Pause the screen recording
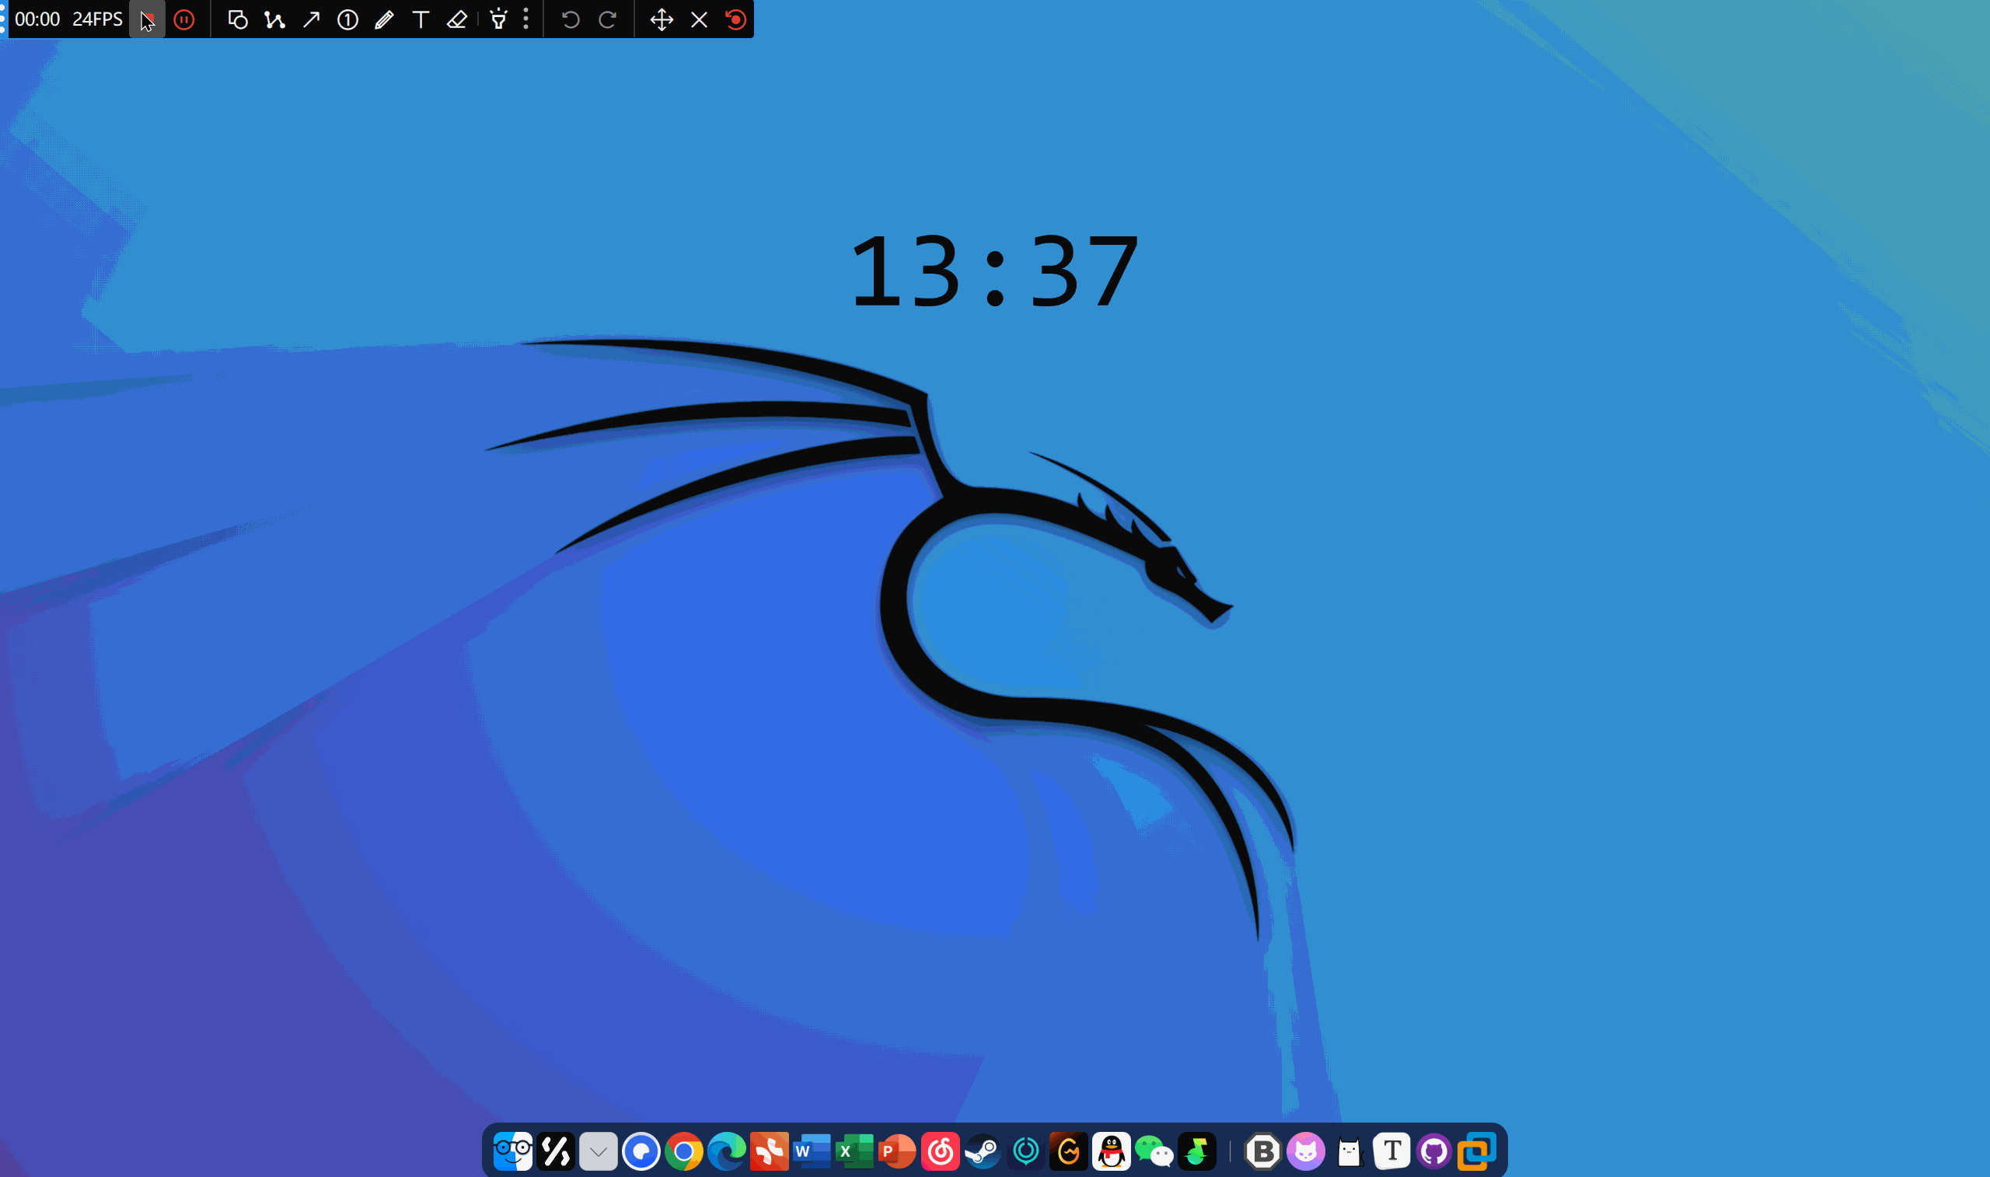 click(184, 20)
